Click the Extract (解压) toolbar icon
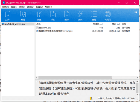 pyautogui.click(x=23, y=14)
